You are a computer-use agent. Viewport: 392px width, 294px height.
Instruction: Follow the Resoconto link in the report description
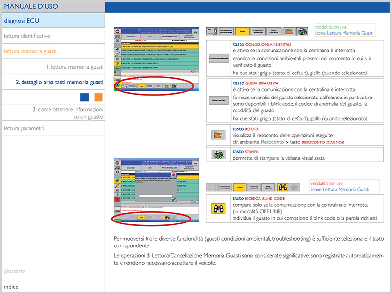pyautogui.click(x=272, y=142)
